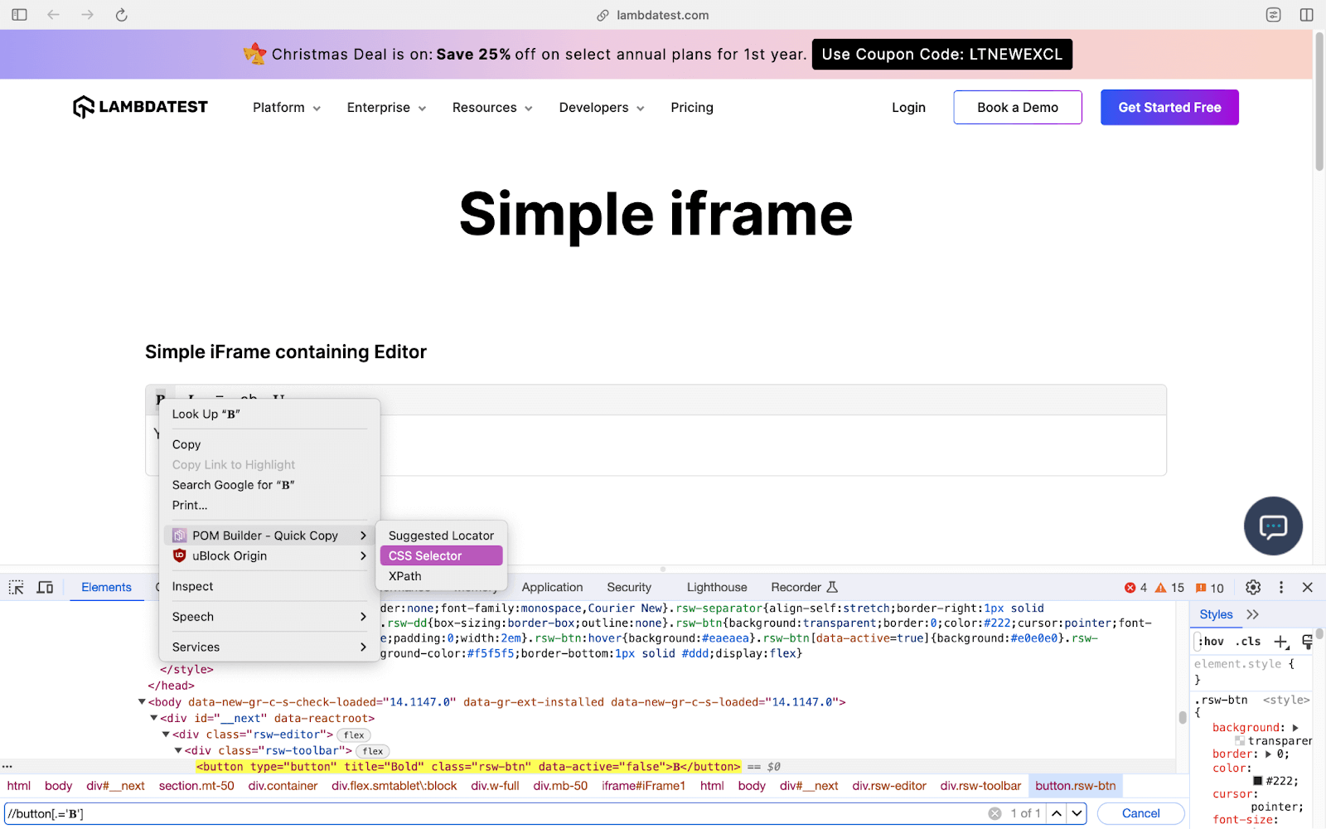Add a new style rule with the plus icon

click(x=1280, y=641)
